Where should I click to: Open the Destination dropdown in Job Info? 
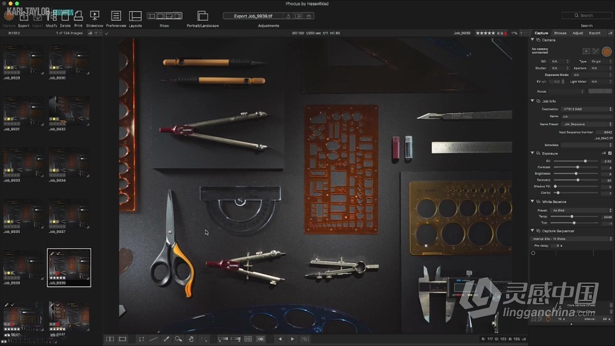pos(586,108)
